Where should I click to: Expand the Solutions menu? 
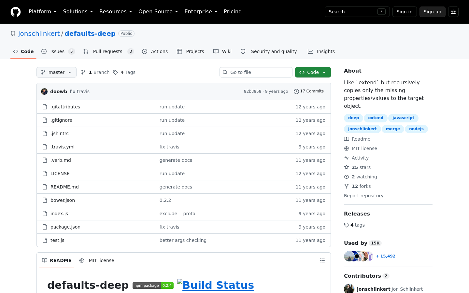click(78, 12)
